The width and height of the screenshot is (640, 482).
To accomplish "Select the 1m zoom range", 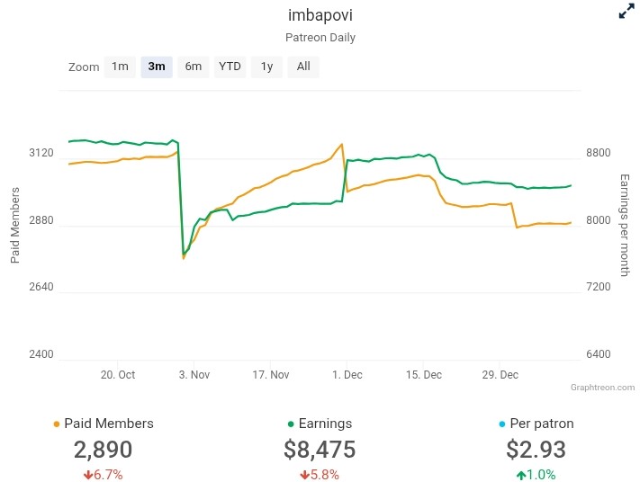I will [x=120, y=67].
